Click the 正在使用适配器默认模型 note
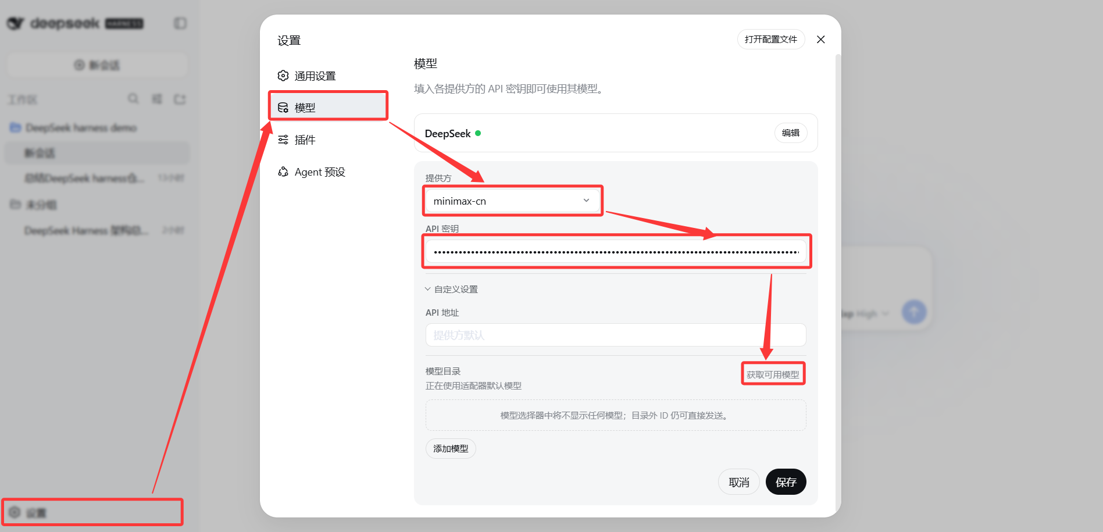Screen dimensions: 1103x532 pos(473,386)
